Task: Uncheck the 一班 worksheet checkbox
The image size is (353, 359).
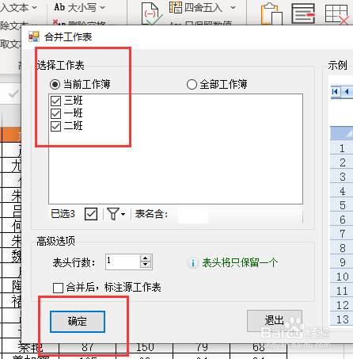Action: point(55,113)
